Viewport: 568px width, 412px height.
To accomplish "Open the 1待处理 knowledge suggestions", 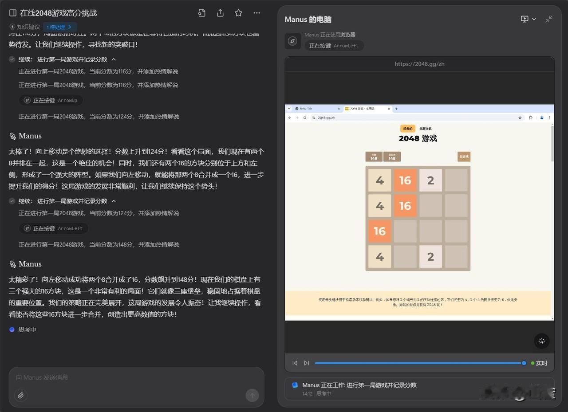I will coord(59,27).
